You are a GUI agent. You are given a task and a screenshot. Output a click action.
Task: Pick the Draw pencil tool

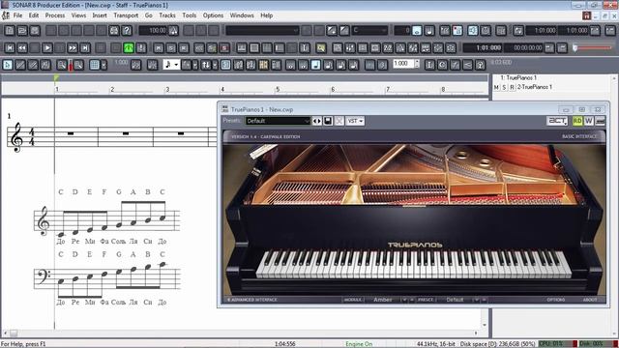click(x=20, y=65)
